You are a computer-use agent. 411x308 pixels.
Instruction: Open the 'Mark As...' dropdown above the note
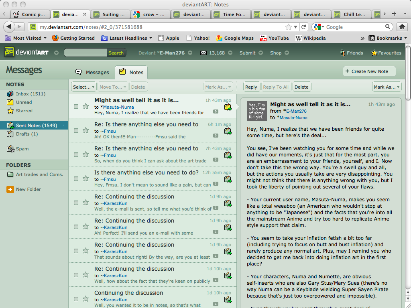[x=386, y=87]
